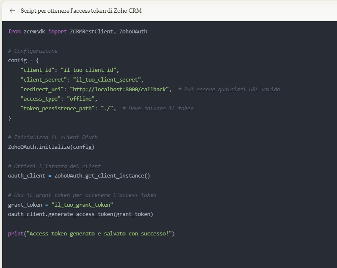Click the 'from zcrmsdk import' code line
Screen dimensions: 337x268
point(77,32)
